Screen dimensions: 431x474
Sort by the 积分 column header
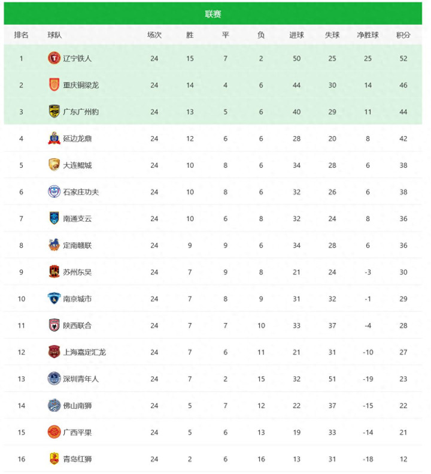tap(403, 35)
